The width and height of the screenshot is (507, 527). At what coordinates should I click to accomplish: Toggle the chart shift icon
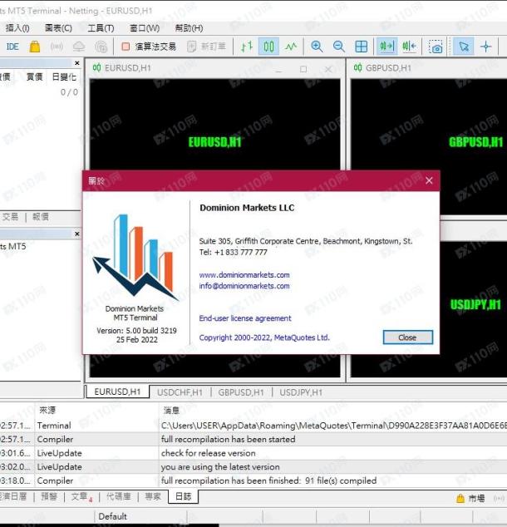point(409,47)
